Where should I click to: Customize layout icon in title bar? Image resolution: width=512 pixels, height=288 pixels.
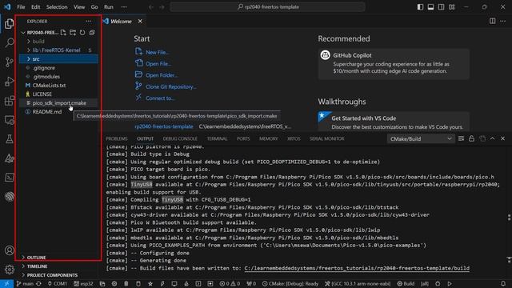click(451, 7)
